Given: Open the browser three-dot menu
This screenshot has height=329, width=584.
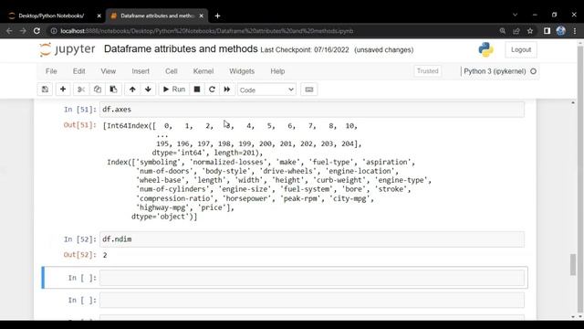Looking at the screenshot, I should point(575,31).
